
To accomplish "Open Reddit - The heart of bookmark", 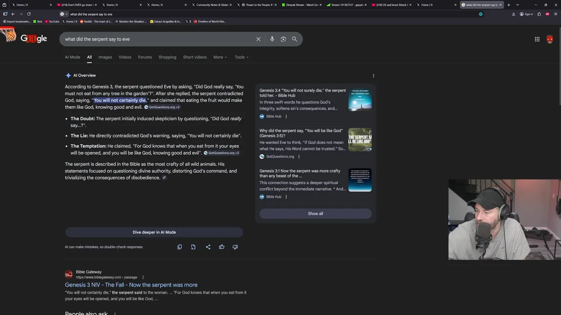I will point(96,21).
